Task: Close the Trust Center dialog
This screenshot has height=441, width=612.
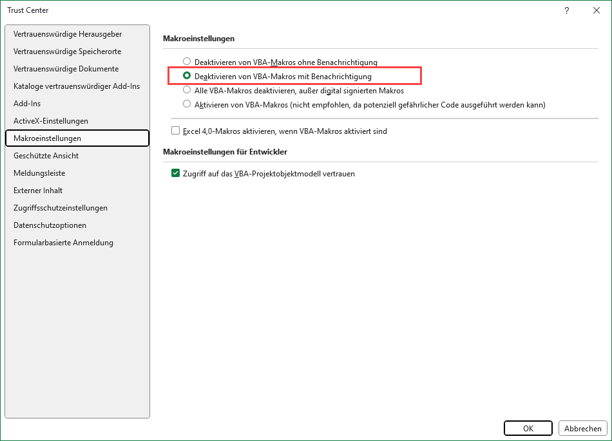Action: (x=597, y=10)
